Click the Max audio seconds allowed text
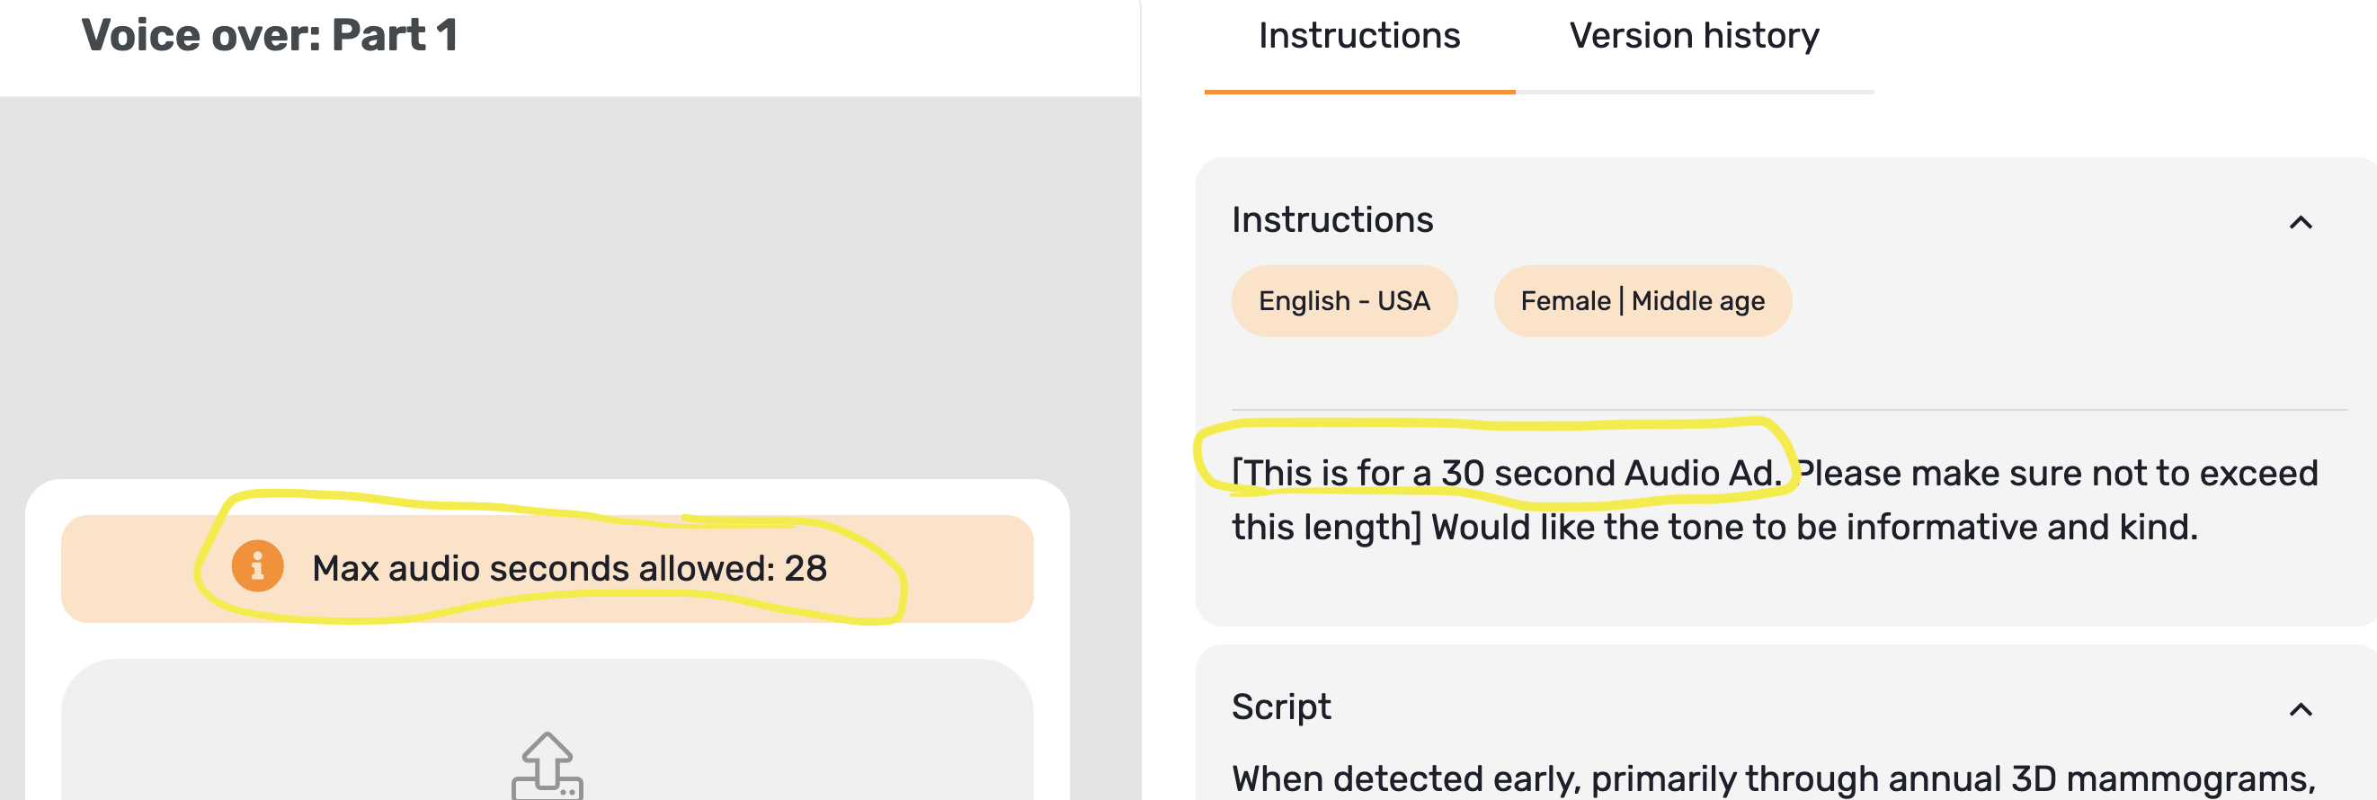The image size is (2377, 800). 547,568
